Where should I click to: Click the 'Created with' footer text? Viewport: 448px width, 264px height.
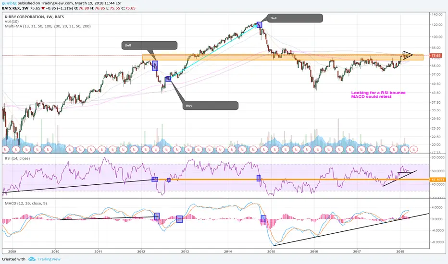click(x=13, y=259)
